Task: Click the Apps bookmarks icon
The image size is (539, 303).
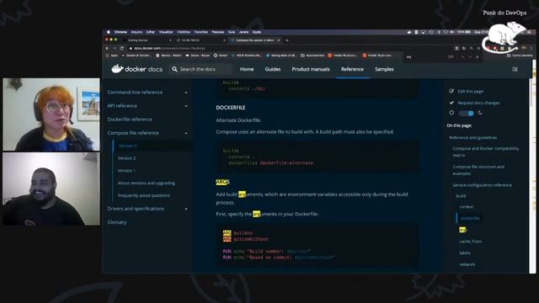Action: pos(108,56)
